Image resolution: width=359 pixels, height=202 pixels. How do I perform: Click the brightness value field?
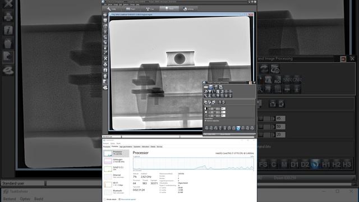pos(223,112)
